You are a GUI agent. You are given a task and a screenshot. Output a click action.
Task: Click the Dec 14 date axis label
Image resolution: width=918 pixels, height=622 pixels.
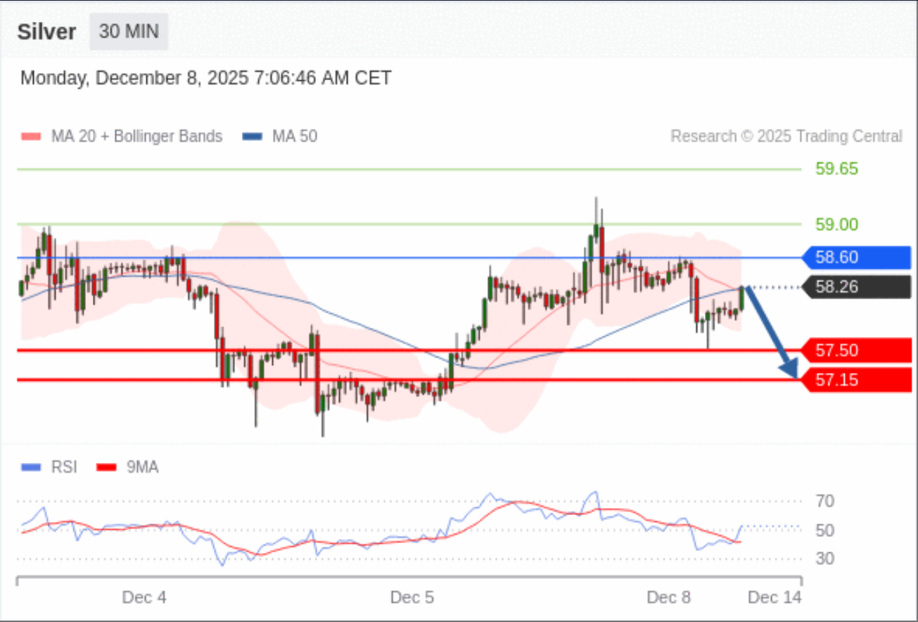[774, 597]
